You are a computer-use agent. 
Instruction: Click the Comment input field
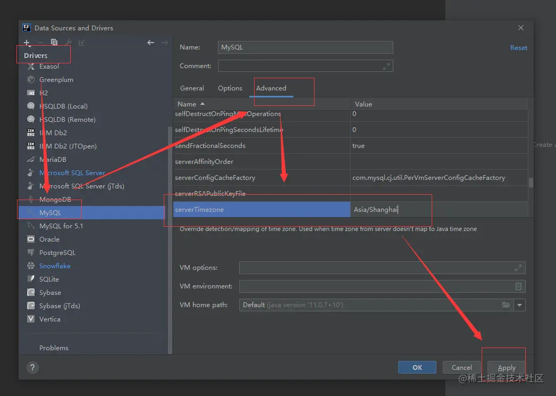click(x=305, y=66)
